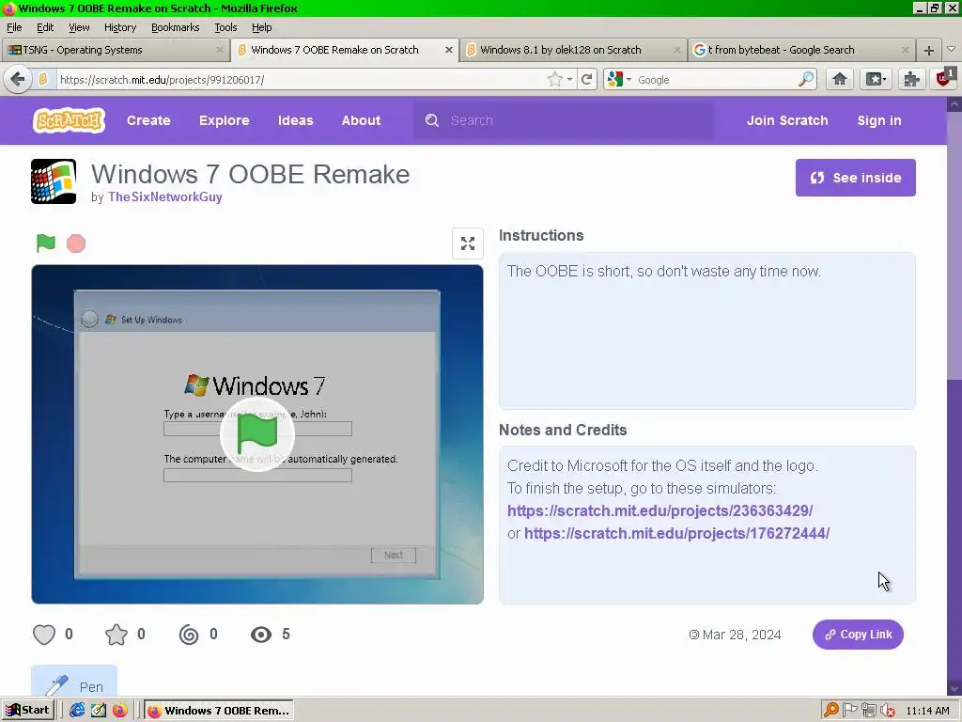Click About in Scratch navigation
Screen dimensions: 962x722
click(361, 120)
